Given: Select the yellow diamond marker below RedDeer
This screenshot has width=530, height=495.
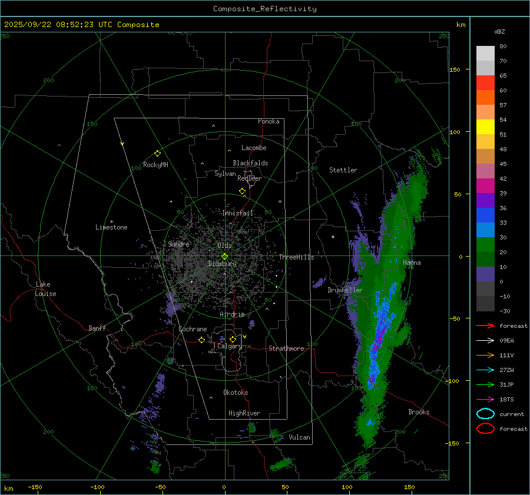Looking at the screenshot, I should [x=242, y=191].
